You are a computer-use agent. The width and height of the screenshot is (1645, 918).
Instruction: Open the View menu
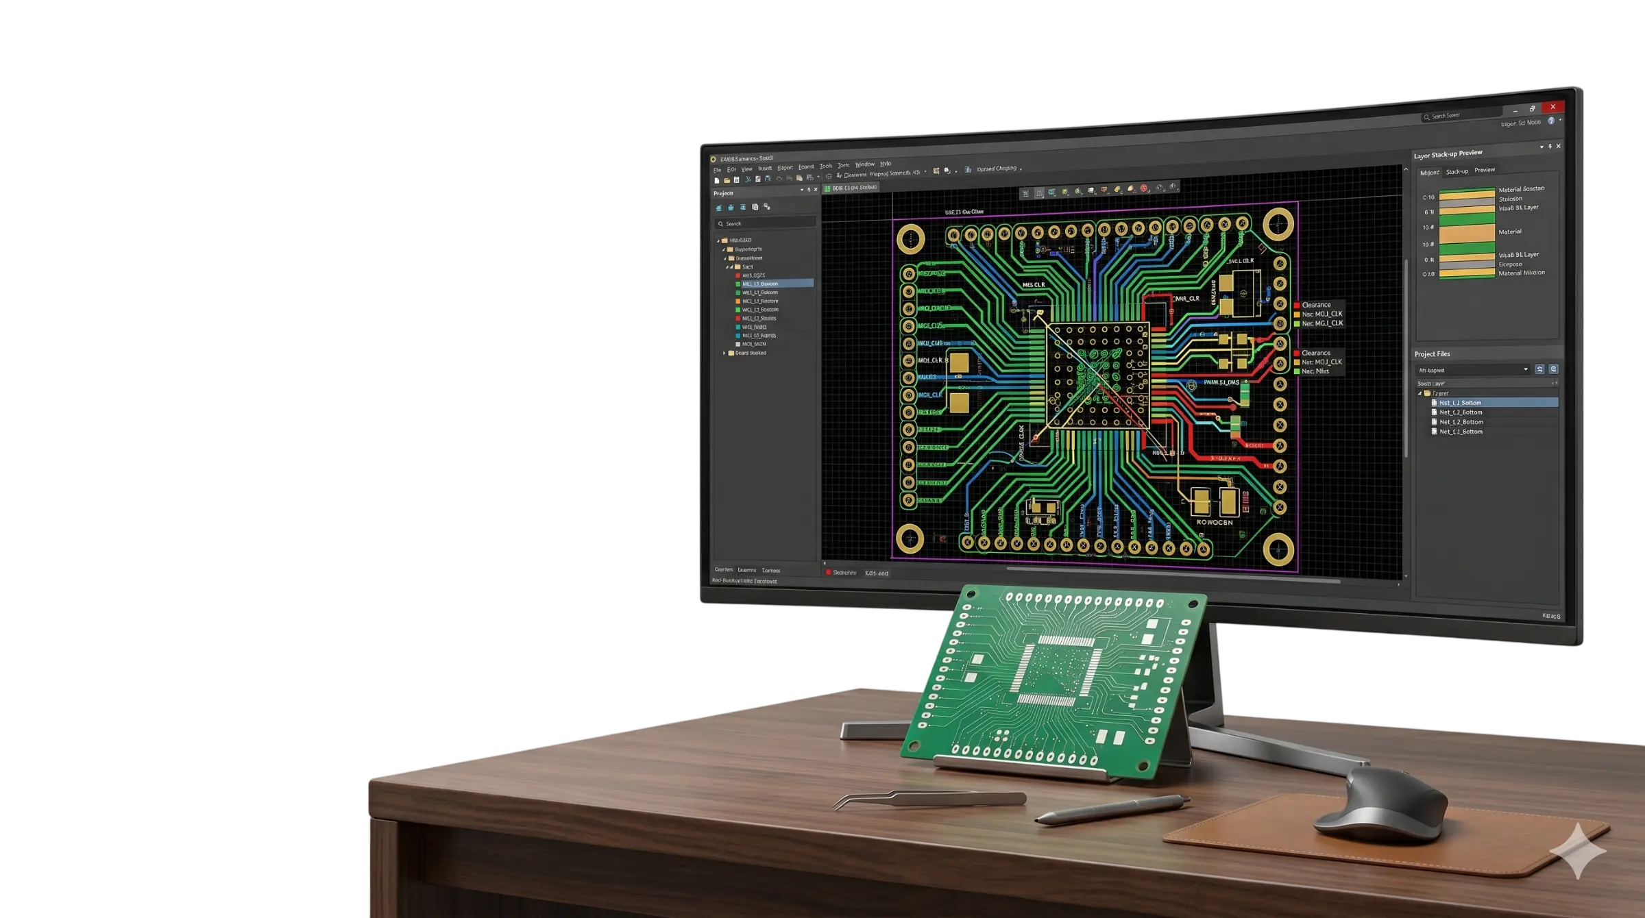point(746,169)
